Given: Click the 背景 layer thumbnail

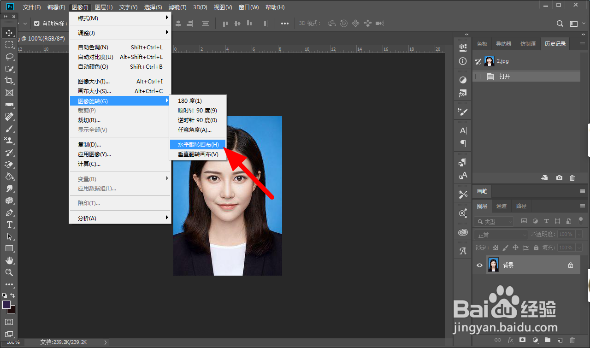Looking at the screenshot, I should click(x=493, y=265).
